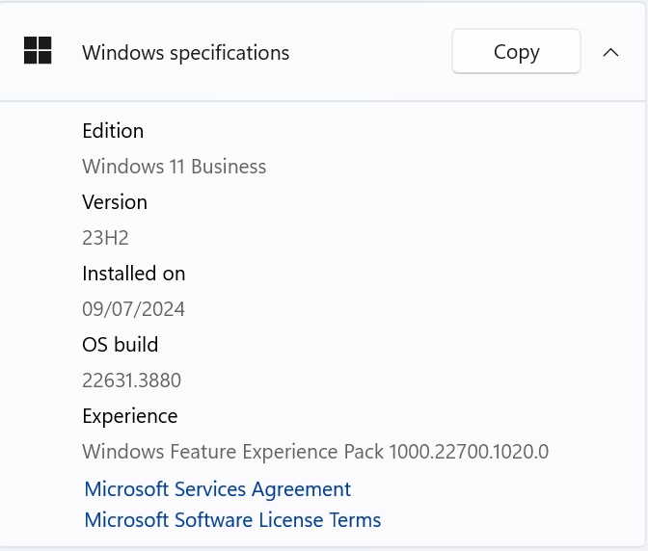
Task: Click the Windows logo icon
Action: click(x=38, y=50)
